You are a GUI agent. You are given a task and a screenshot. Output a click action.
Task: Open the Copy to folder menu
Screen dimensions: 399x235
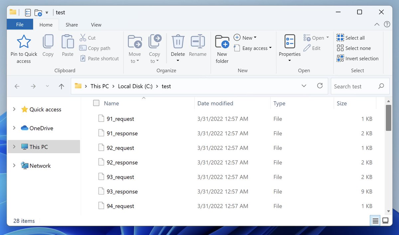(154, 49)
